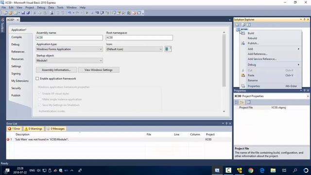This screenshot has width=311, height=175.
Task: Click the New Project toolbar icon
Action: click(5, 13)
